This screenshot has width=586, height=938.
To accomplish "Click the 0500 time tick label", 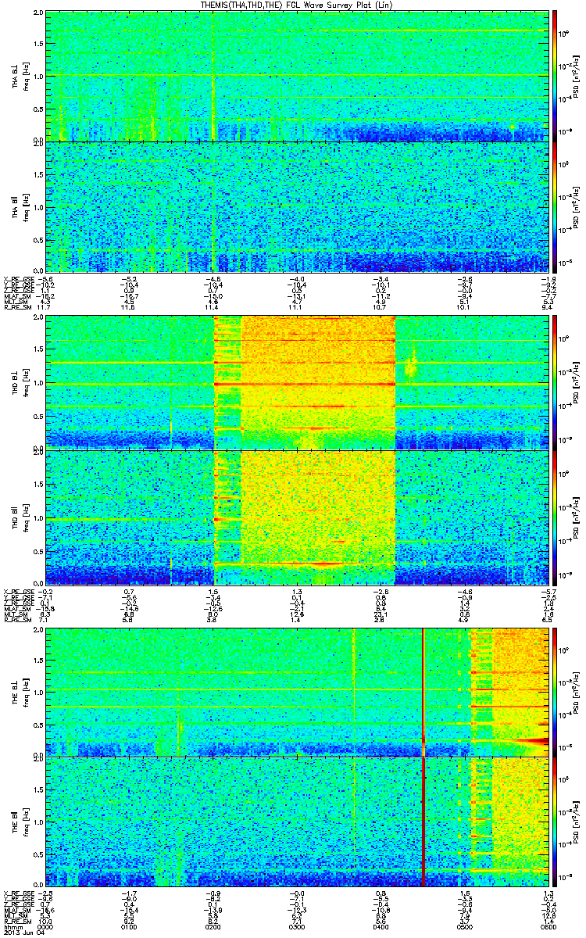I will coord(466,927).
